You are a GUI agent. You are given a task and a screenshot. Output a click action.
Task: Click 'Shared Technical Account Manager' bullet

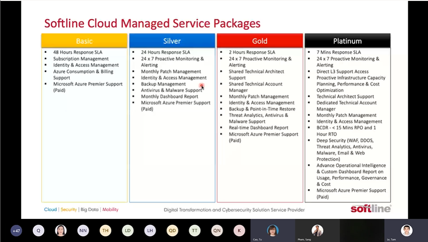[256, 87]
